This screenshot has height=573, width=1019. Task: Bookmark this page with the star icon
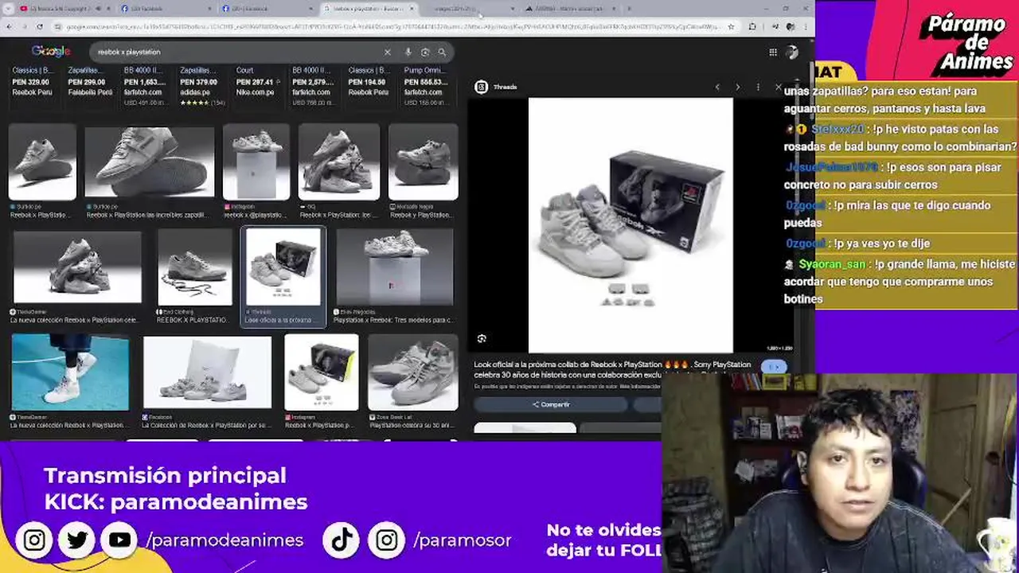click(x=731, y=26)
